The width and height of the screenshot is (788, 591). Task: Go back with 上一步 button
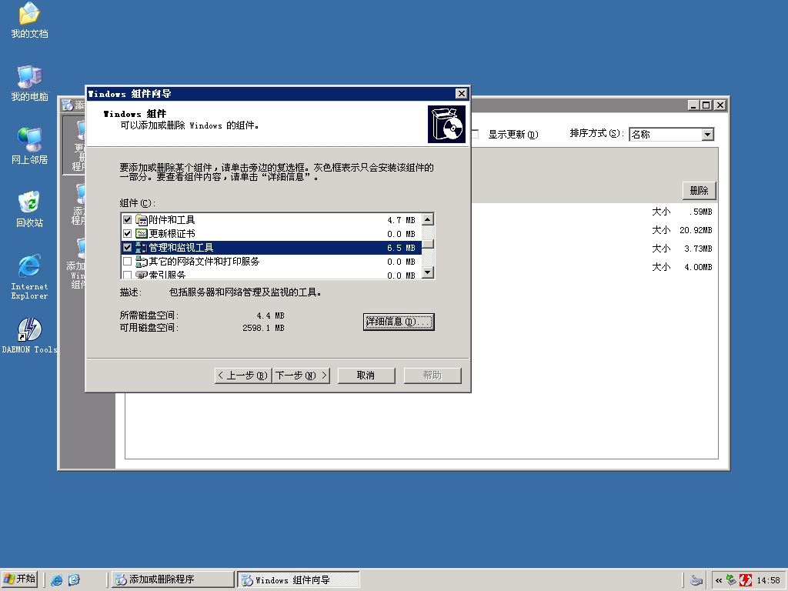pyautogui.click(x=243, y=376)
